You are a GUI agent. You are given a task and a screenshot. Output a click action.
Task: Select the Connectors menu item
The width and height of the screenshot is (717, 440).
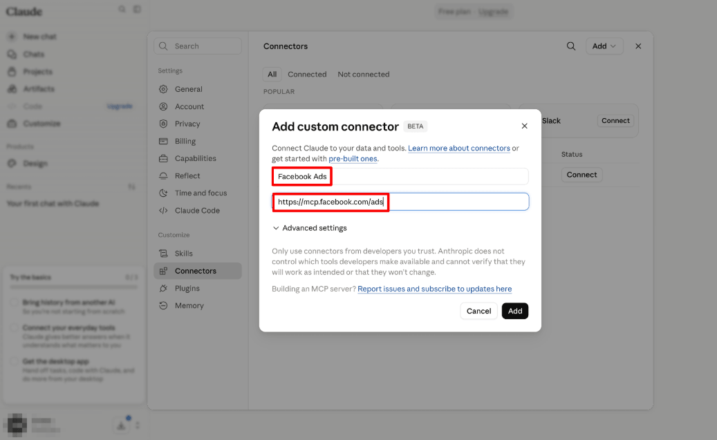198,271
